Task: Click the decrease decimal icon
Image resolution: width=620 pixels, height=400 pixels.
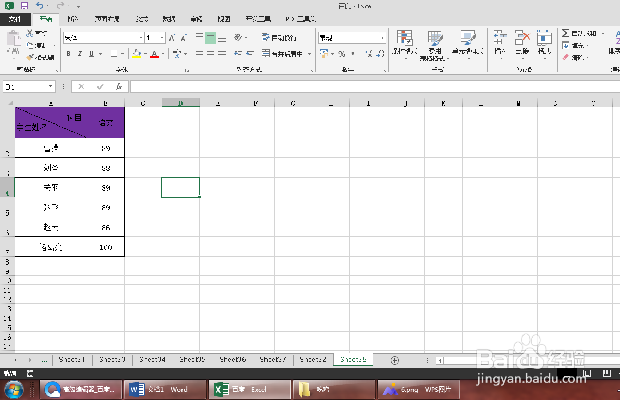Action: (x=380, y=54)
